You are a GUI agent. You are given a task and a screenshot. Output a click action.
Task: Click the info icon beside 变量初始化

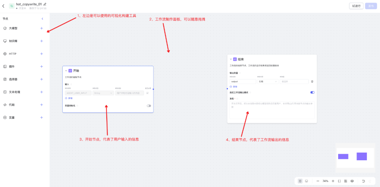click(x=77, y=105)
